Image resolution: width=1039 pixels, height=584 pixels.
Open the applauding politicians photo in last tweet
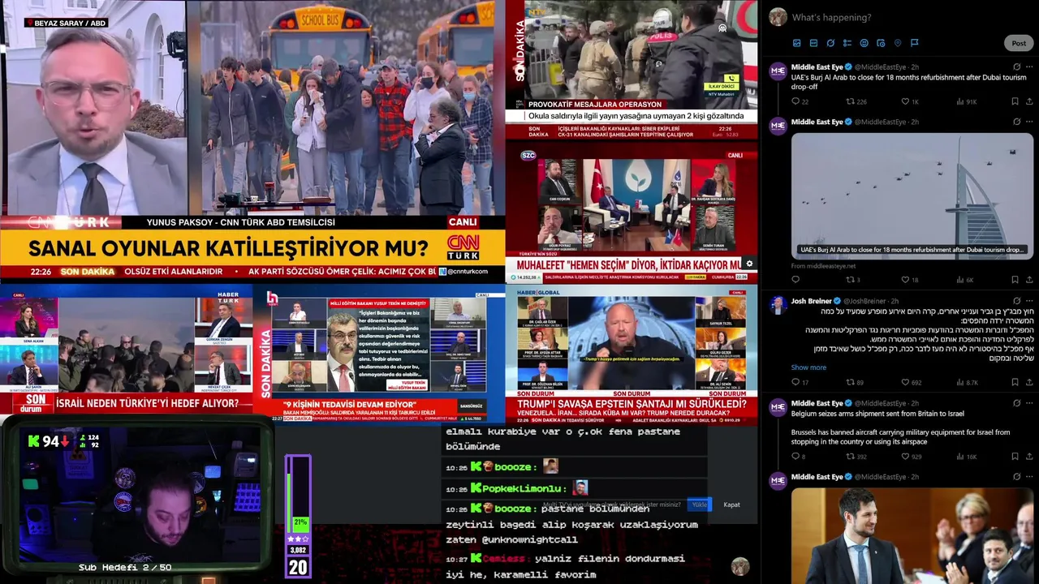pos(912,535)
